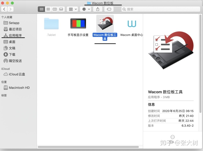Click the iCloud sidebar section header

(5, 69)
